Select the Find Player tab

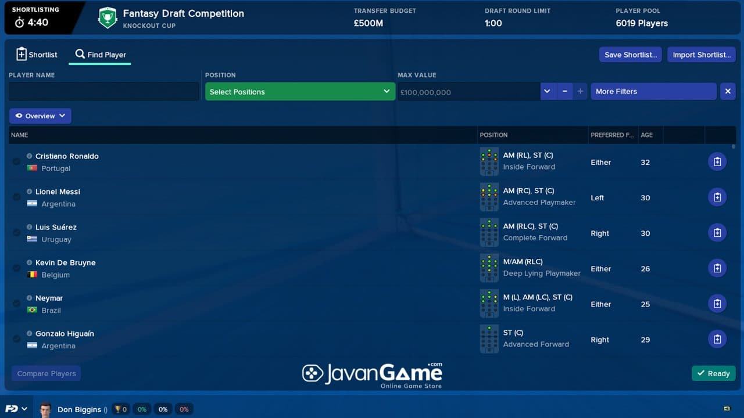click(100, 55)
